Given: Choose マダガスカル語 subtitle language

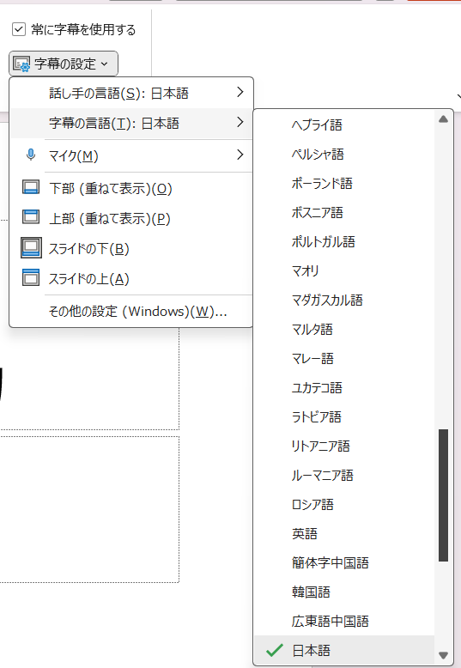Looking at the screenshot, I should coord(344,300).
